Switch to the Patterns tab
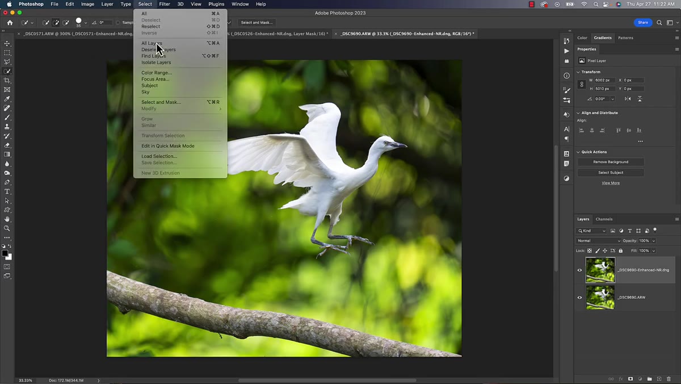Viewport: 681px width, 384px height. click(625, 38)
